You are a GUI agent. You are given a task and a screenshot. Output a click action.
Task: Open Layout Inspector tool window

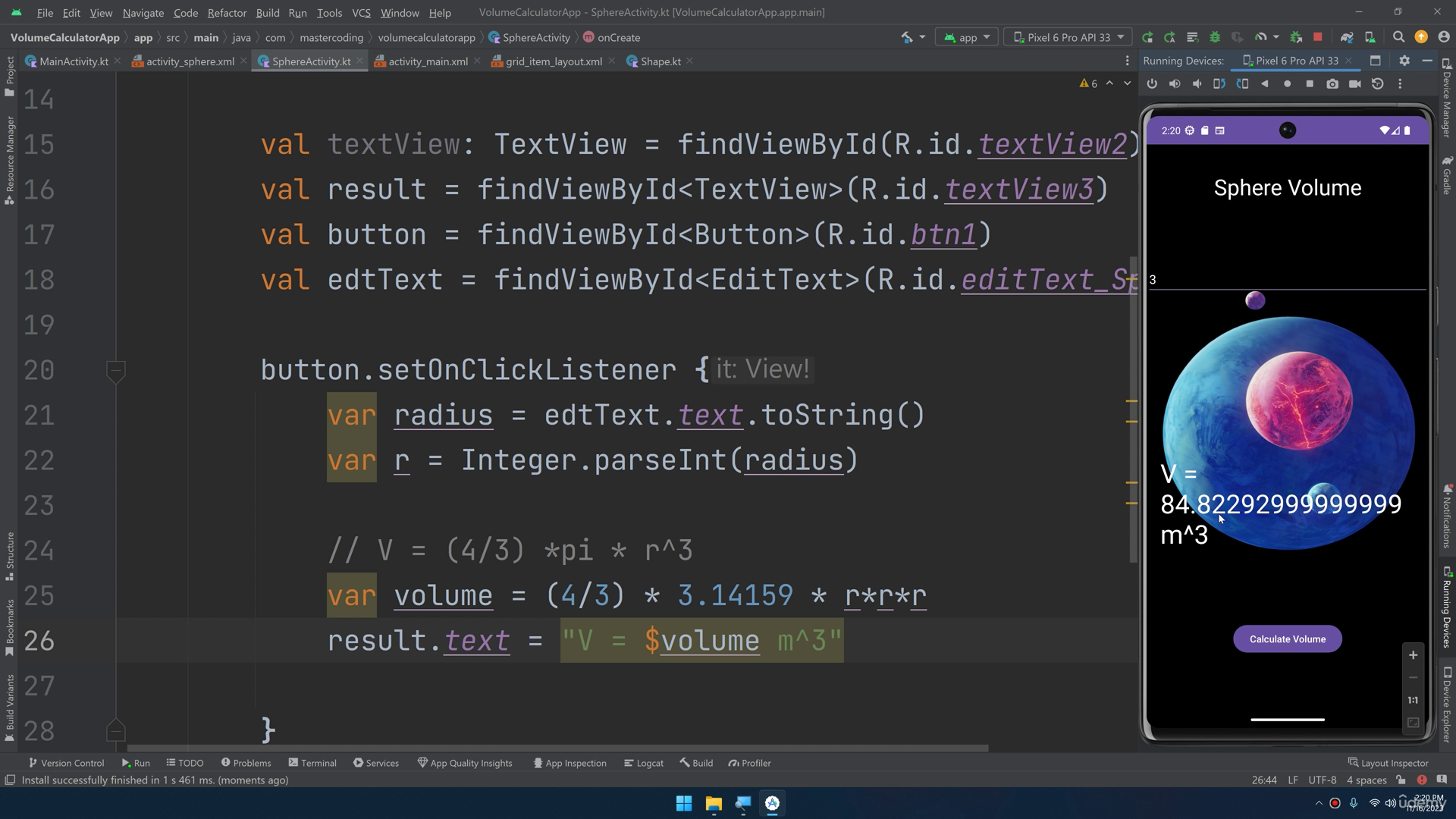(1388, 763)
